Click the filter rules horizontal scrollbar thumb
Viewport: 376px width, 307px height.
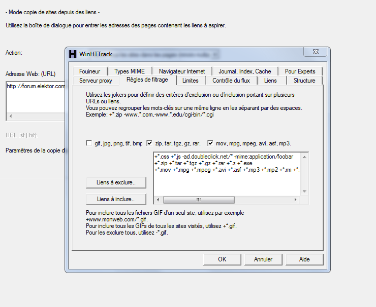pos(198,200)
